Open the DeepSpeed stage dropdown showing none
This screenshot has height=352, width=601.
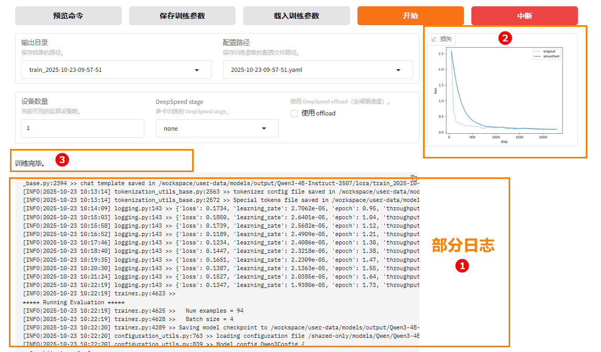[x=217, y=129]
